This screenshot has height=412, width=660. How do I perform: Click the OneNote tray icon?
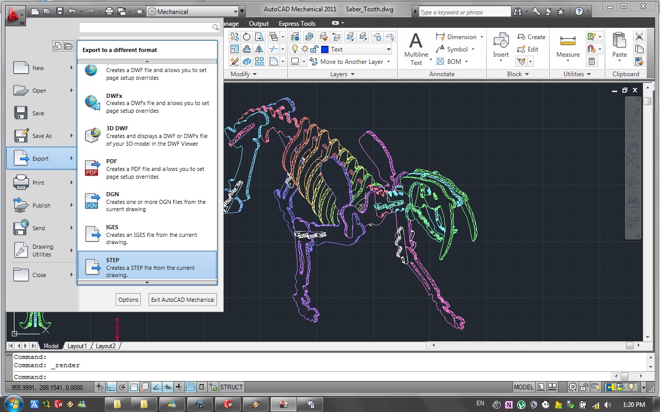pyautogui.click(x=509, y=404)
